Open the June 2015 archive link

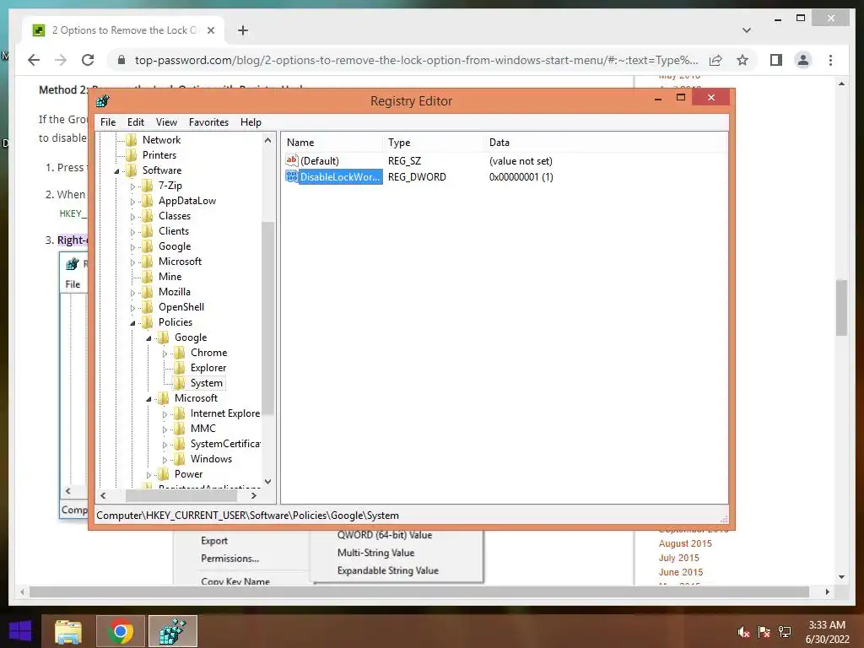point(681,572)
